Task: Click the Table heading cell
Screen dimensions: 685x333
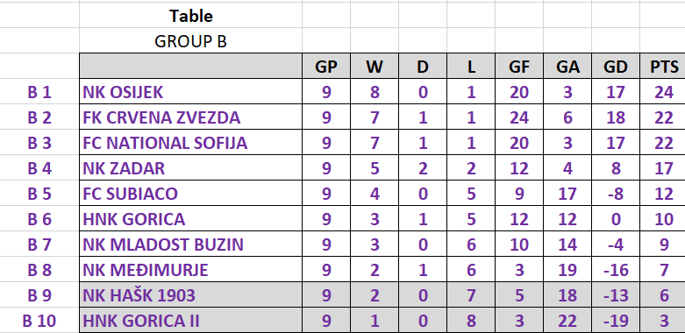Action: (190, 16)
